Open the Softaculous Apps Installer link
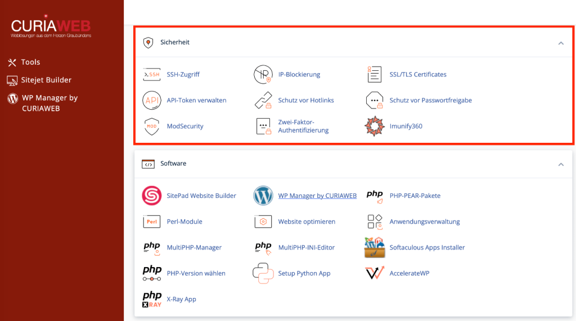This screenshot has height=321, width=576. (427, 247)
